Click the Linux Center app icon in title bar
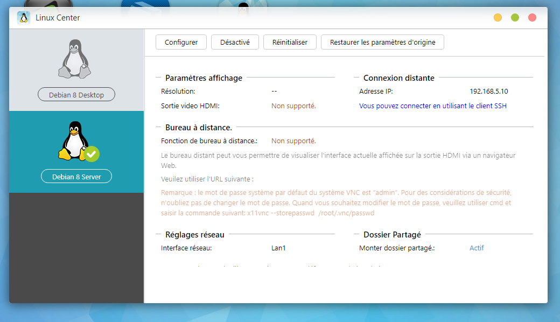This screenshot has height=322, width=560. (x=23, y=18)
